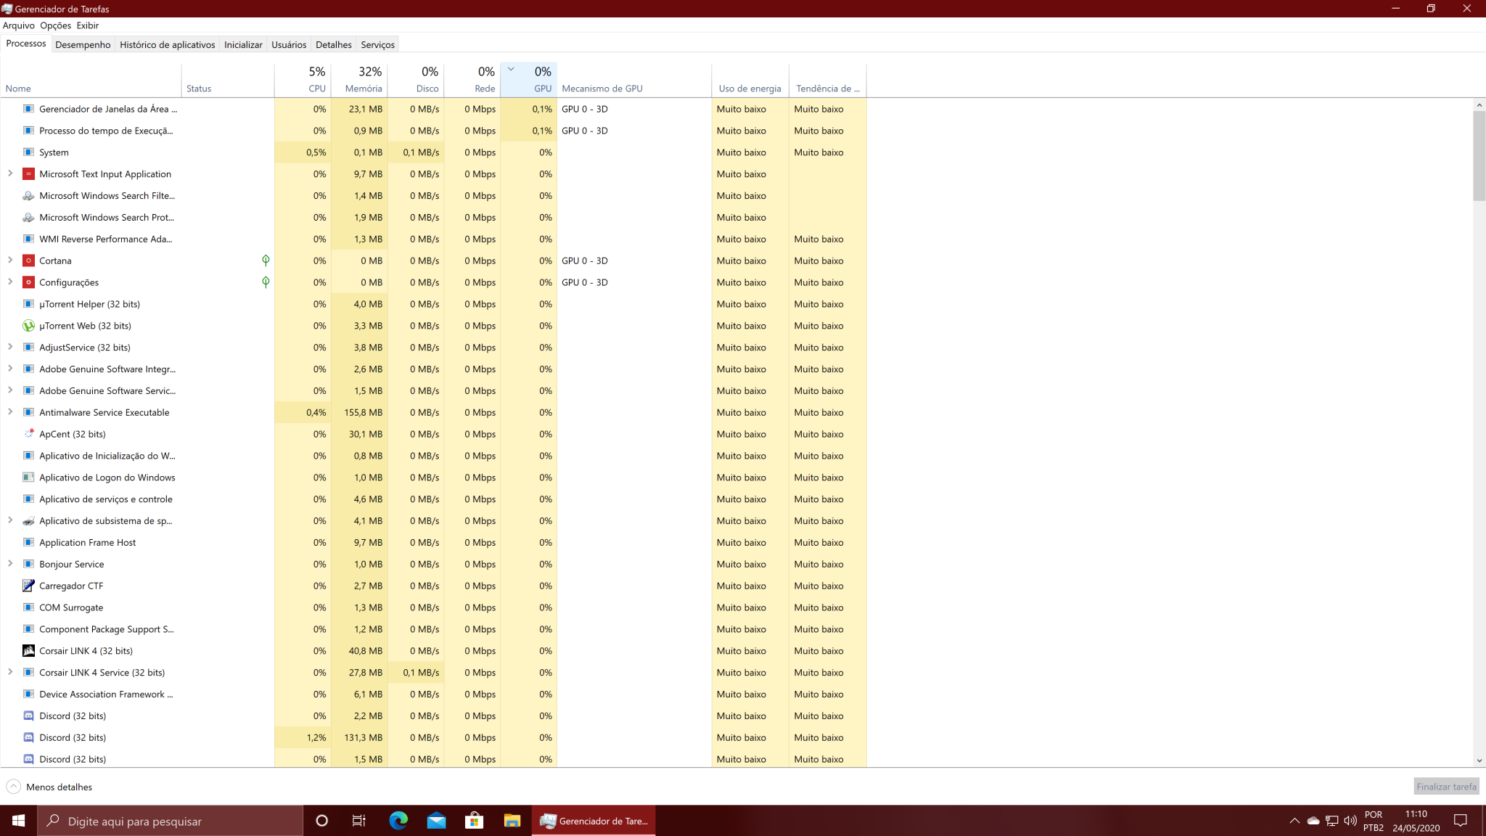Click the ApCent (32 bits) icon

coord(28,434)
